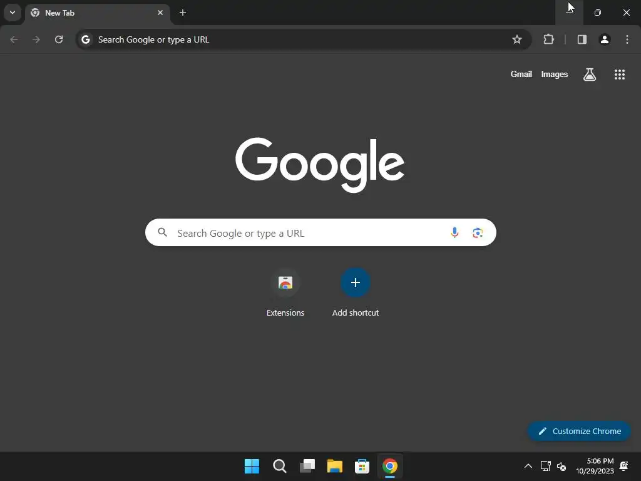Image resolution: width=641 pixels, height=481 pixels.
Task: Search by image with Google Lens
Action: click(478, 233)
